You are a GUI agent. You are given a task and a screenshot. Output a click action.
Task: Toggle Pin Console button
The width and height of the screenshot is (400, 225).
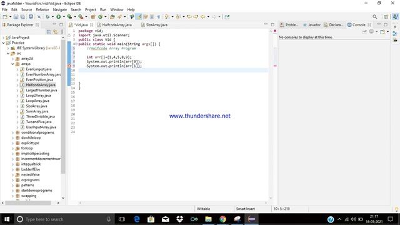(364, 32)
